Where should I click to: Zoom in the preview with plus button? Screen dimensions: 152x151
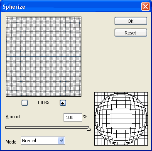point(63,103)
